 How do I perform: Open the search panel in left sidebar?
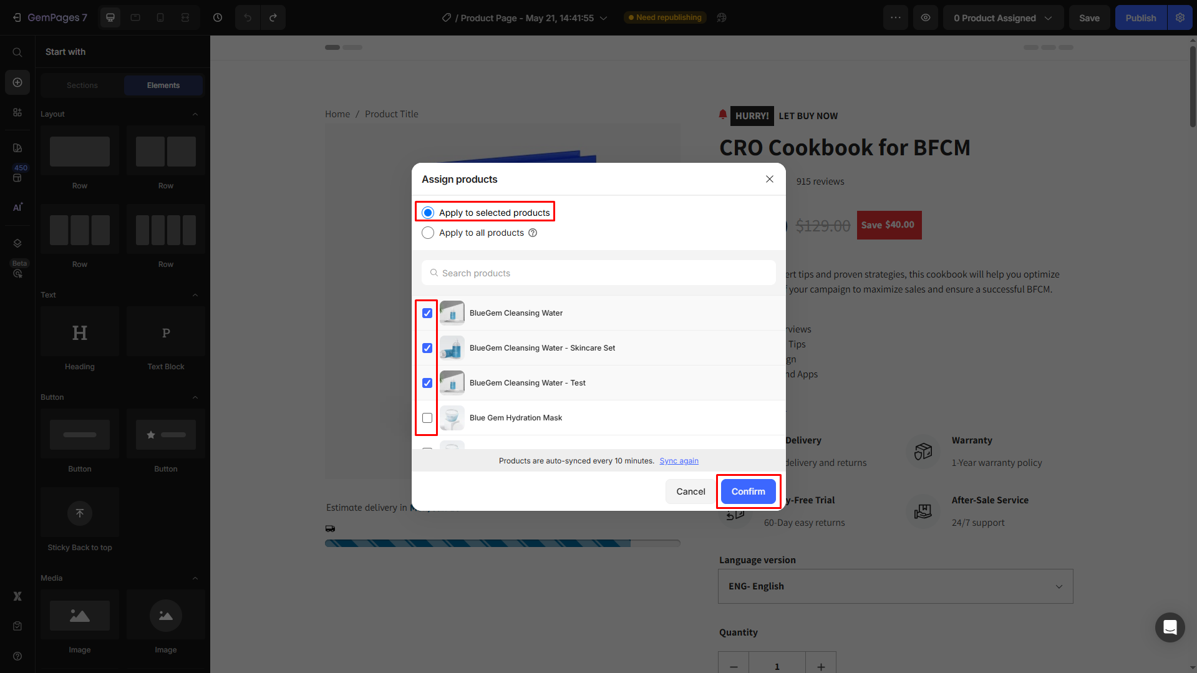pyautogui.click(x=17, y=52)
